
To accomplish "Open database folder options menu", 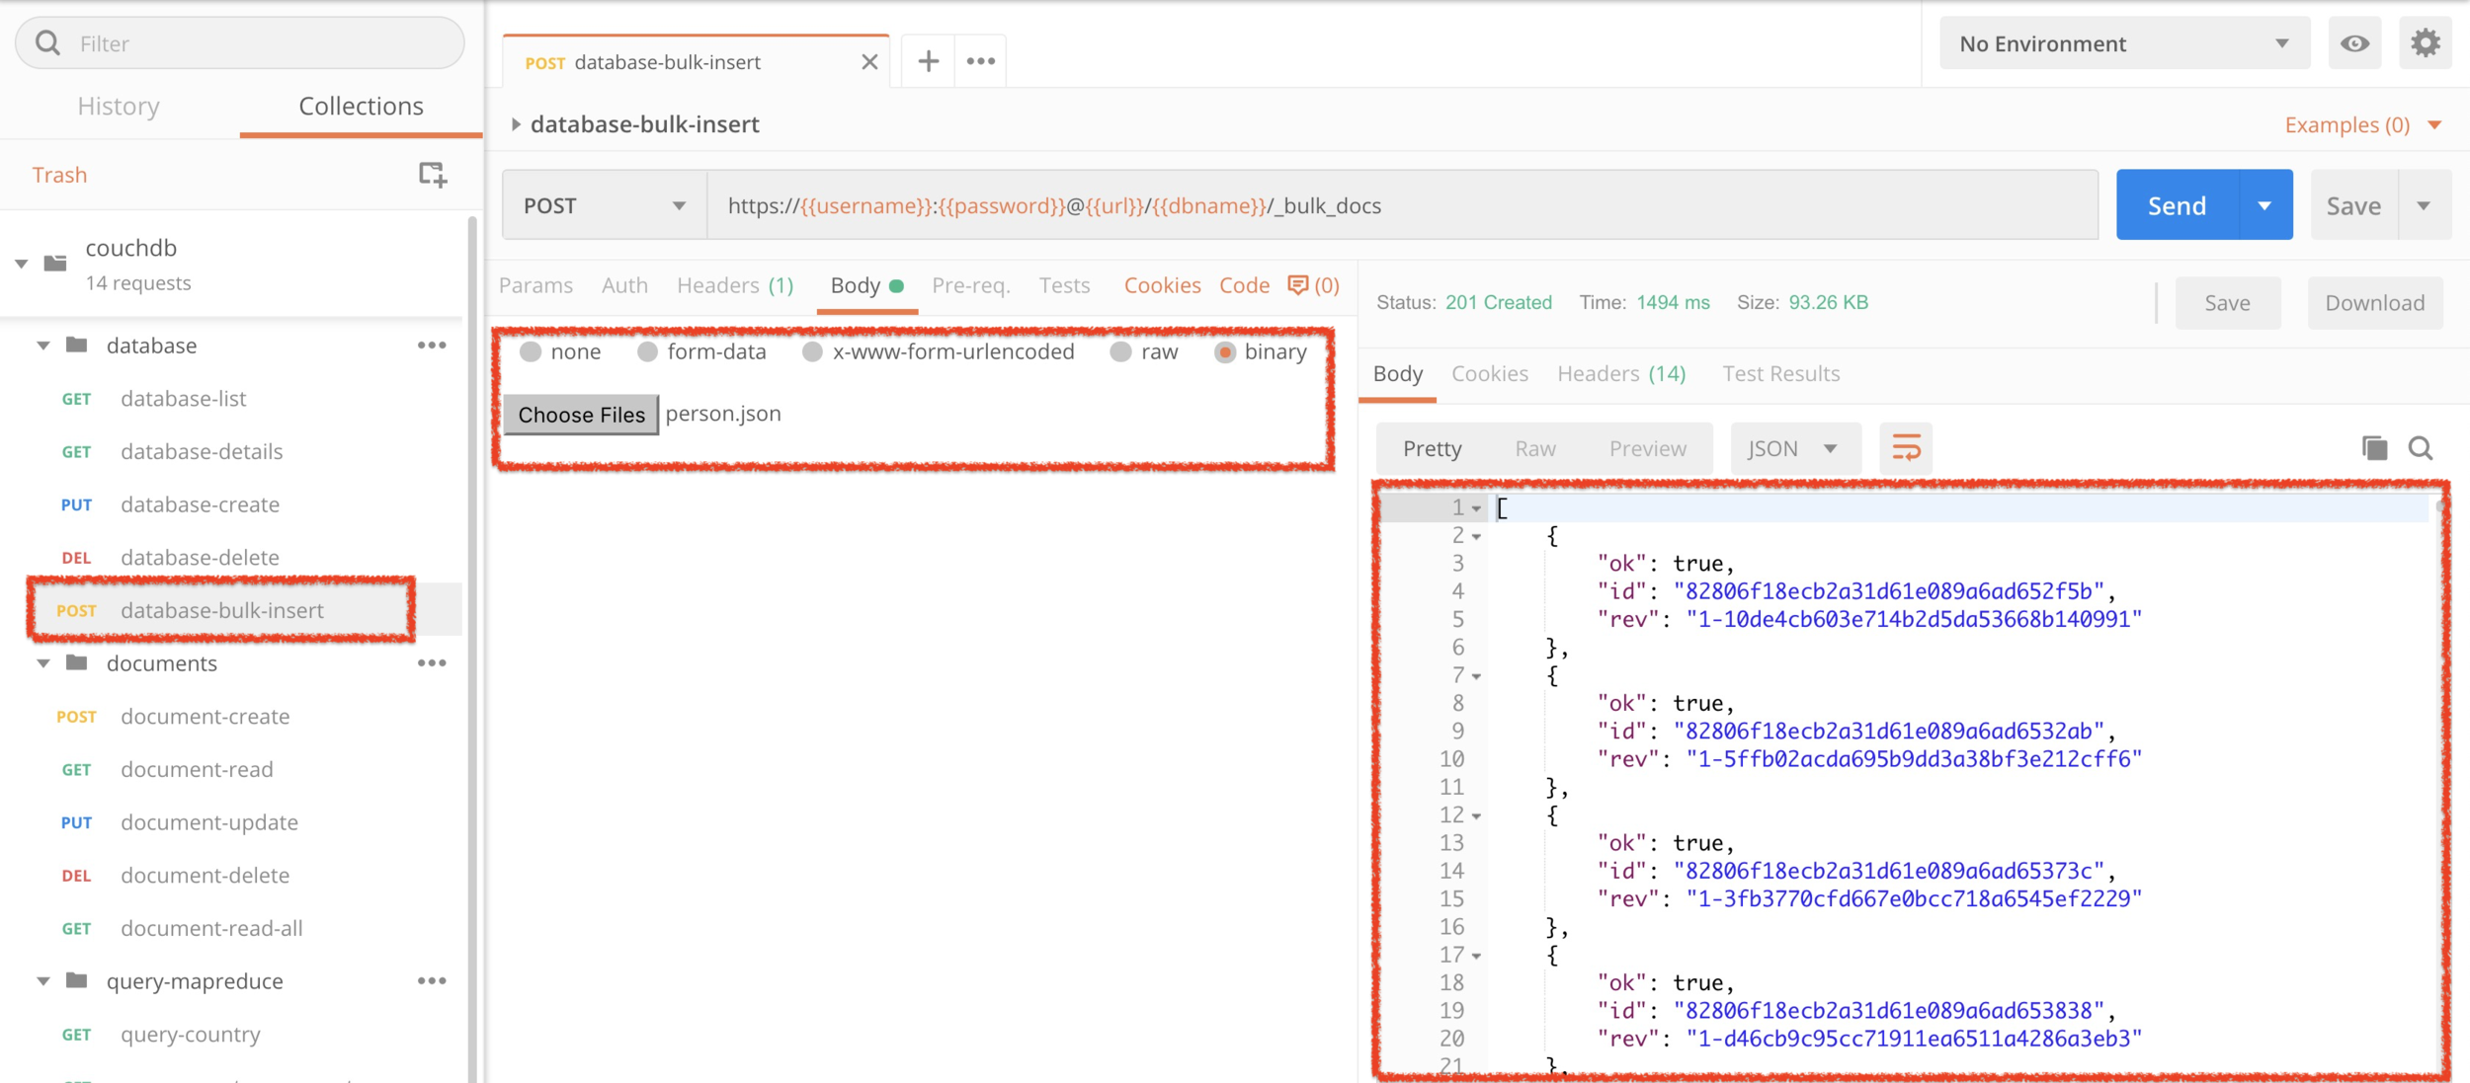I will pos(432,346).
